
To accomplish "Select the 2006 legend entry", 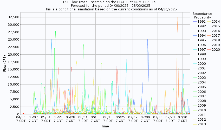I will pos(199,92).
